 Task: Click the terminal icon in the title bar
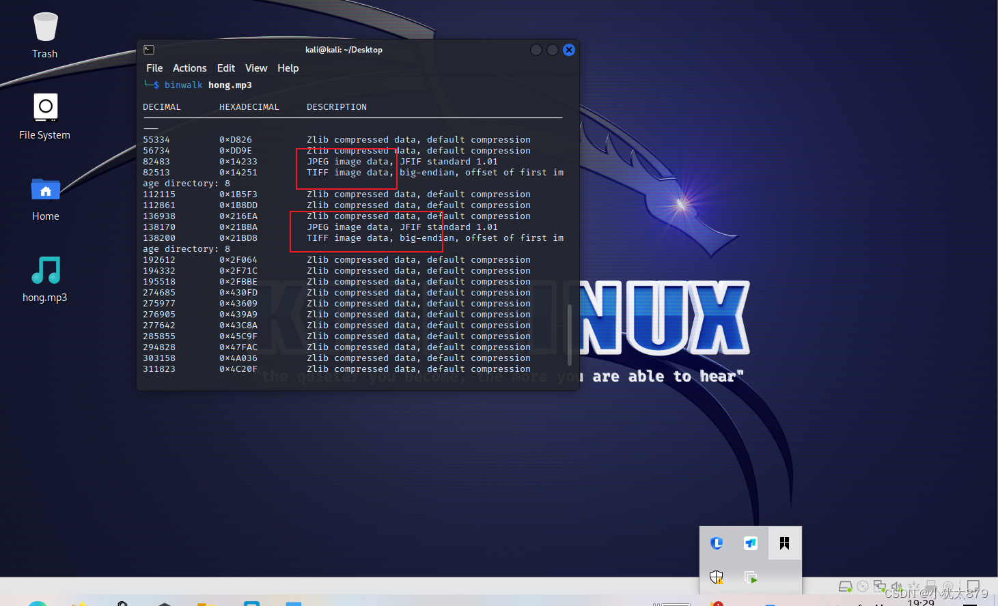click(149, 50)
